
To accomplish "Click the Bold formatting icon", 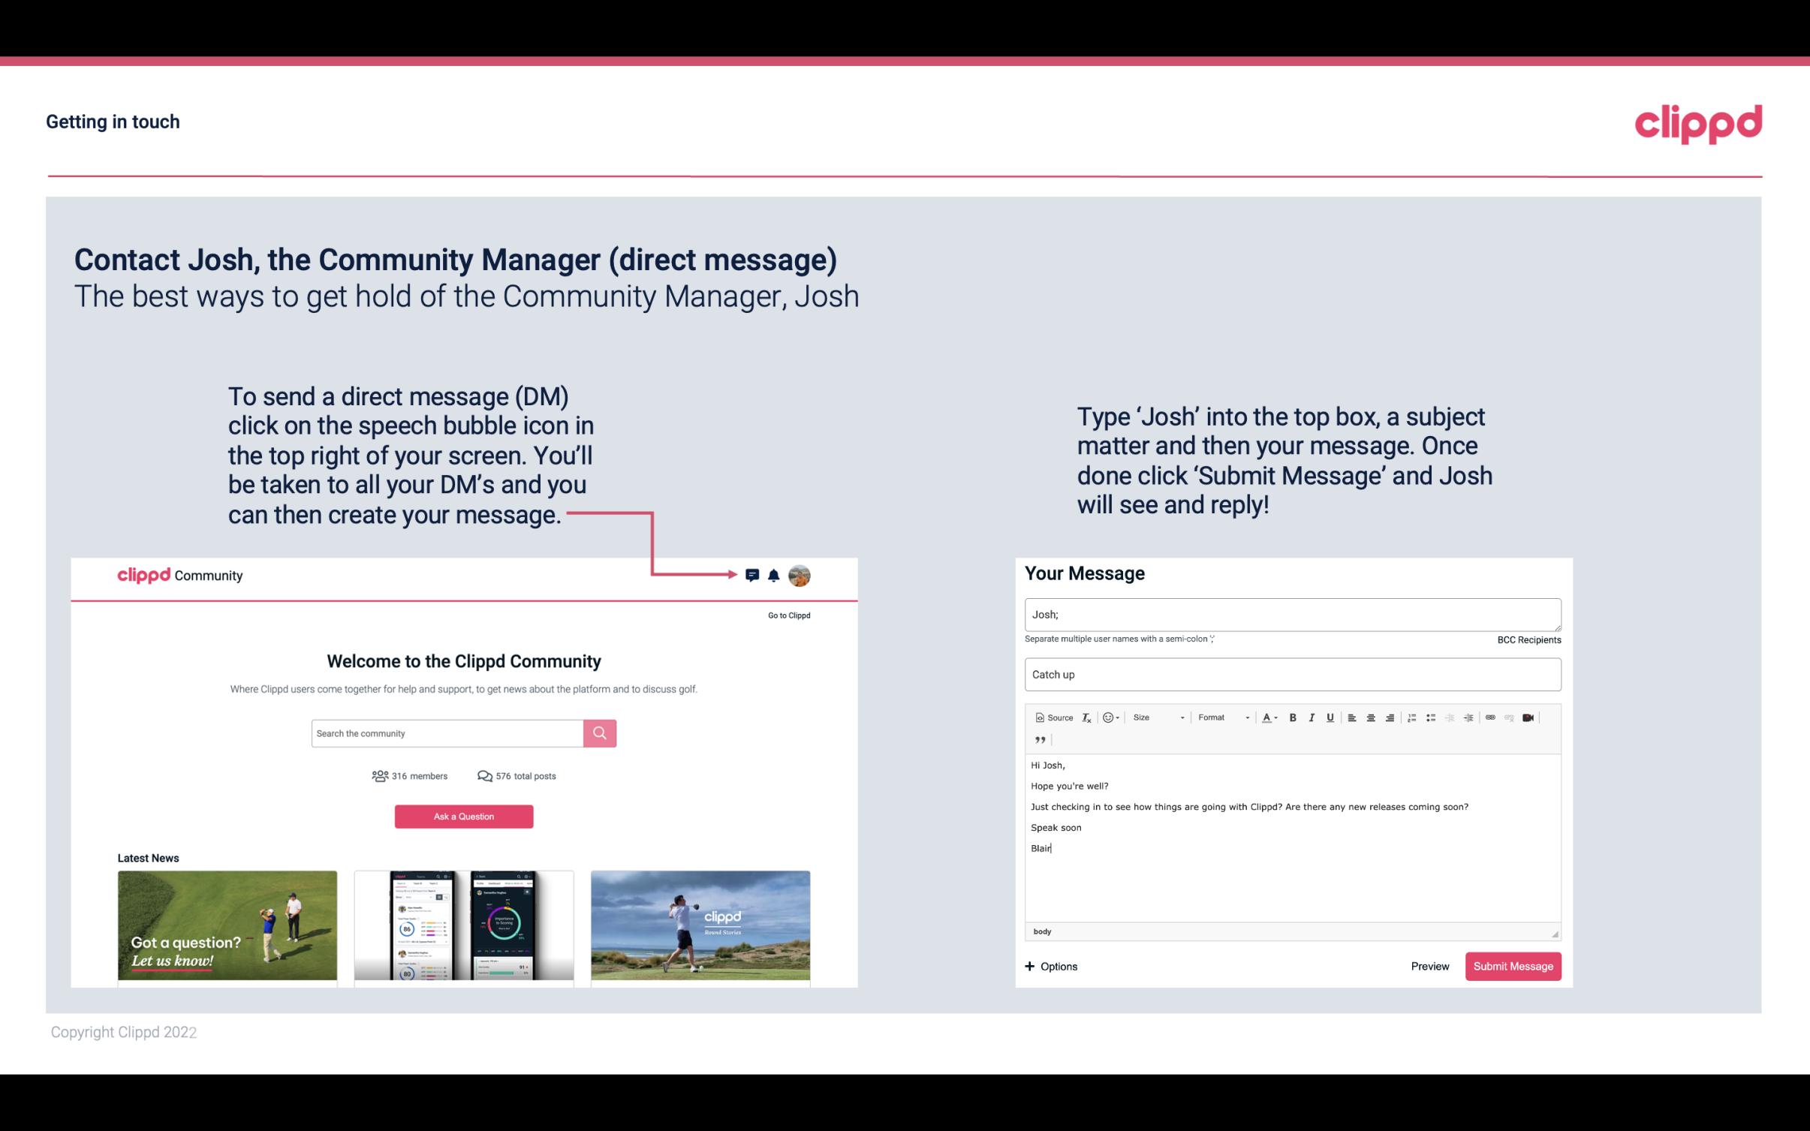I will point(1291,717).
